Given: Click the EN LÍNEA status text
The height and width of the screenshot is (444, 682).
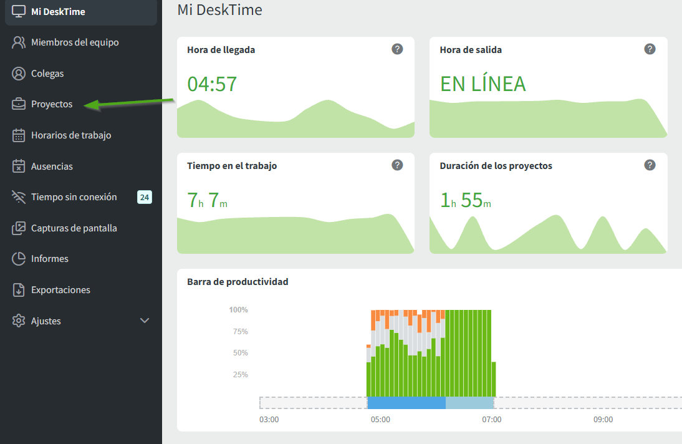Looking at the screenshot, I should [483, 84].
